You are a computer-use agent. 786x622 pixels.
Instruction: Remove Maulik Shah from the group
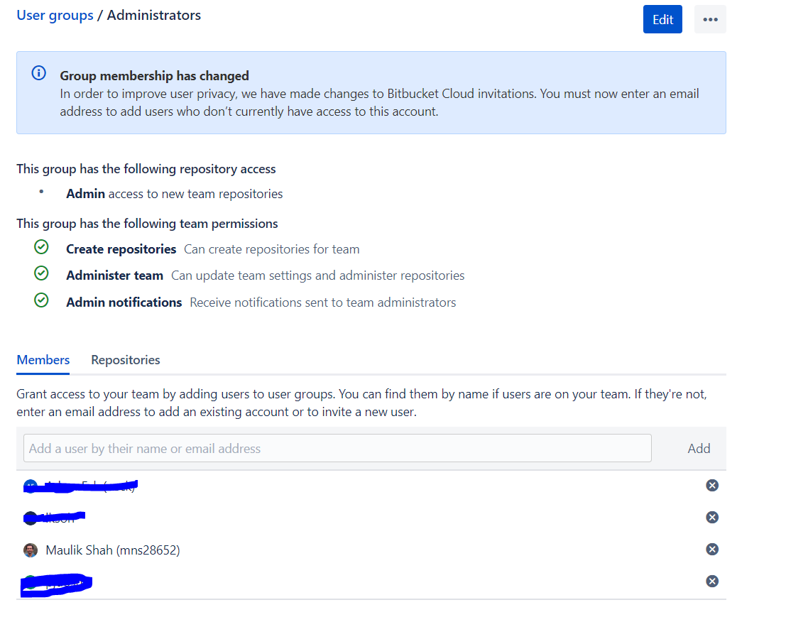point(712,550)
